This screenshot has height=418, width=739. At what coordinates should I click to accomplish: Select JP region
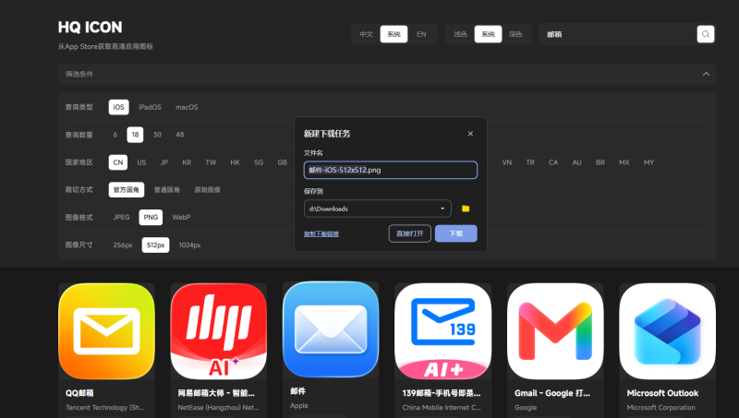tap(164, 161)
